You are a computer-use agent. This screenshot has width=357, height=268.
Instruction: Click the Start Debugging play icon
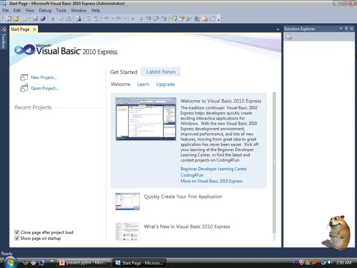click(133, 19)
